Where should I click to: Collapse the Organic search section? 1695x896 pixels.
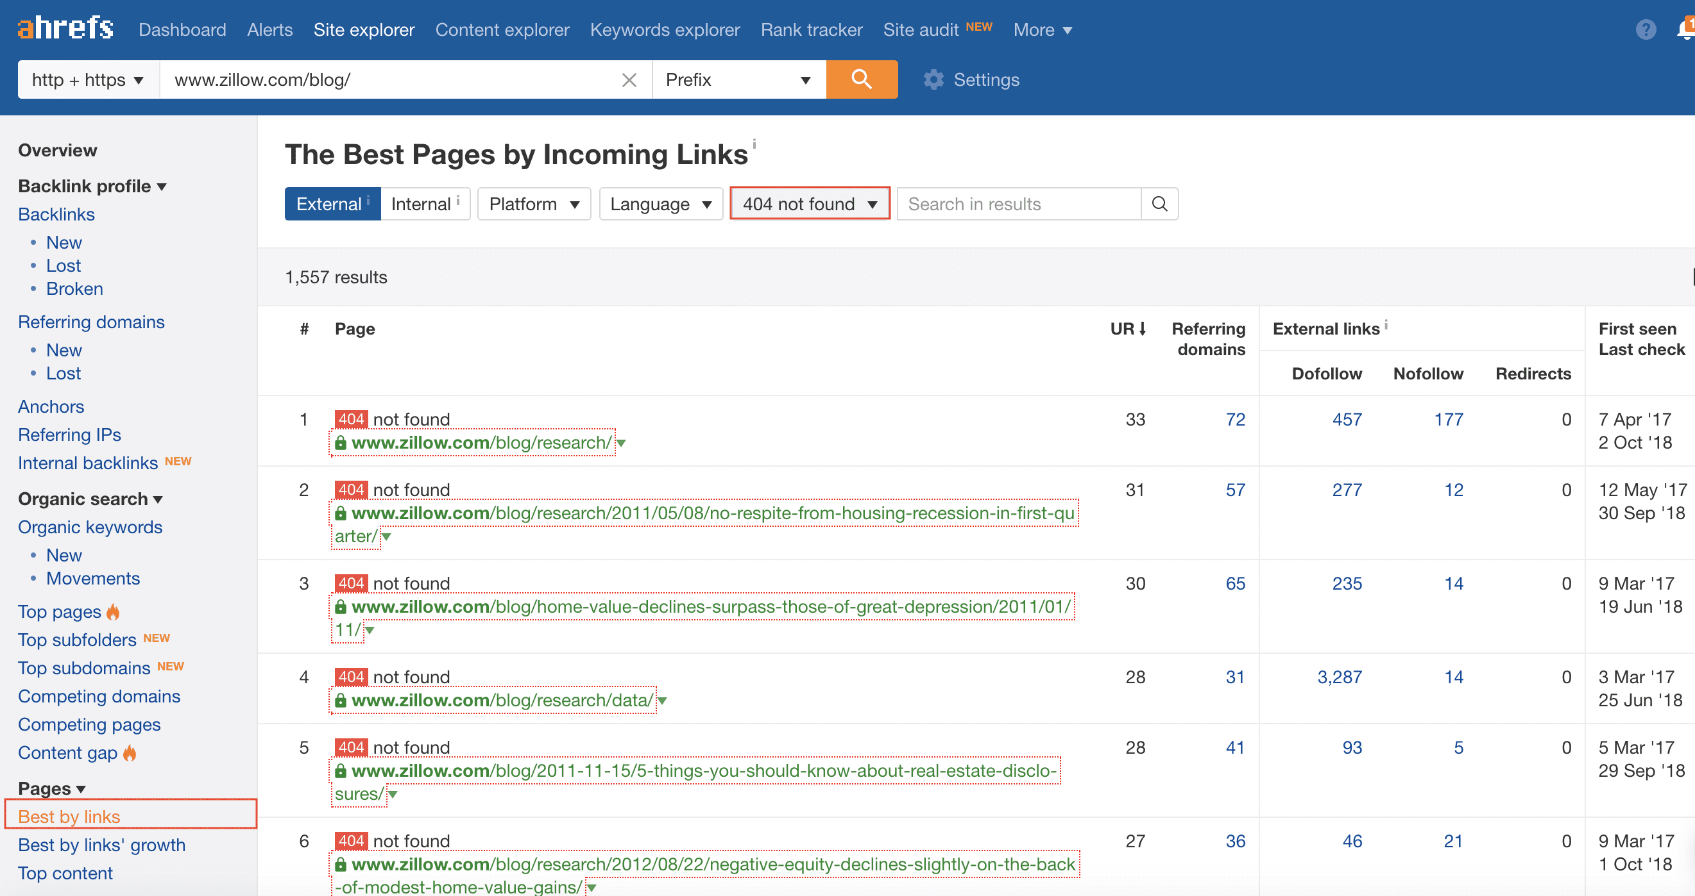(x=90, y=499)
